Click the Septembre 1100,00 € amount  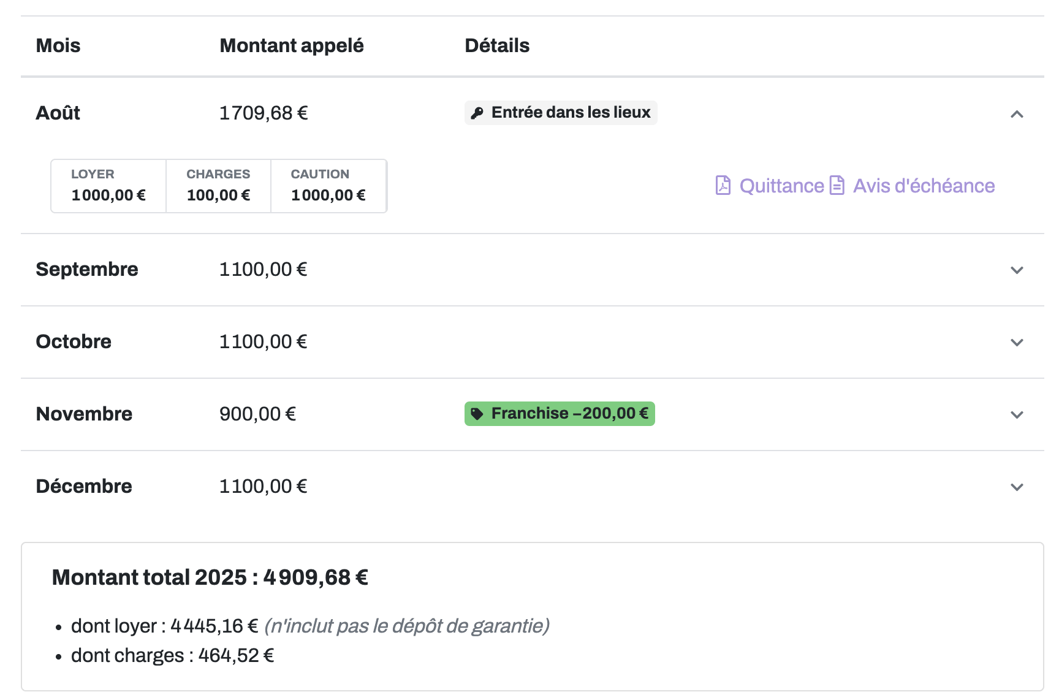pos(264,269)
